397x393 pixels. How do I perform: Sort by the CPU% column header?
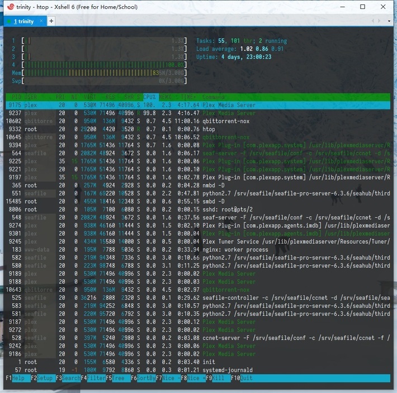151,97
